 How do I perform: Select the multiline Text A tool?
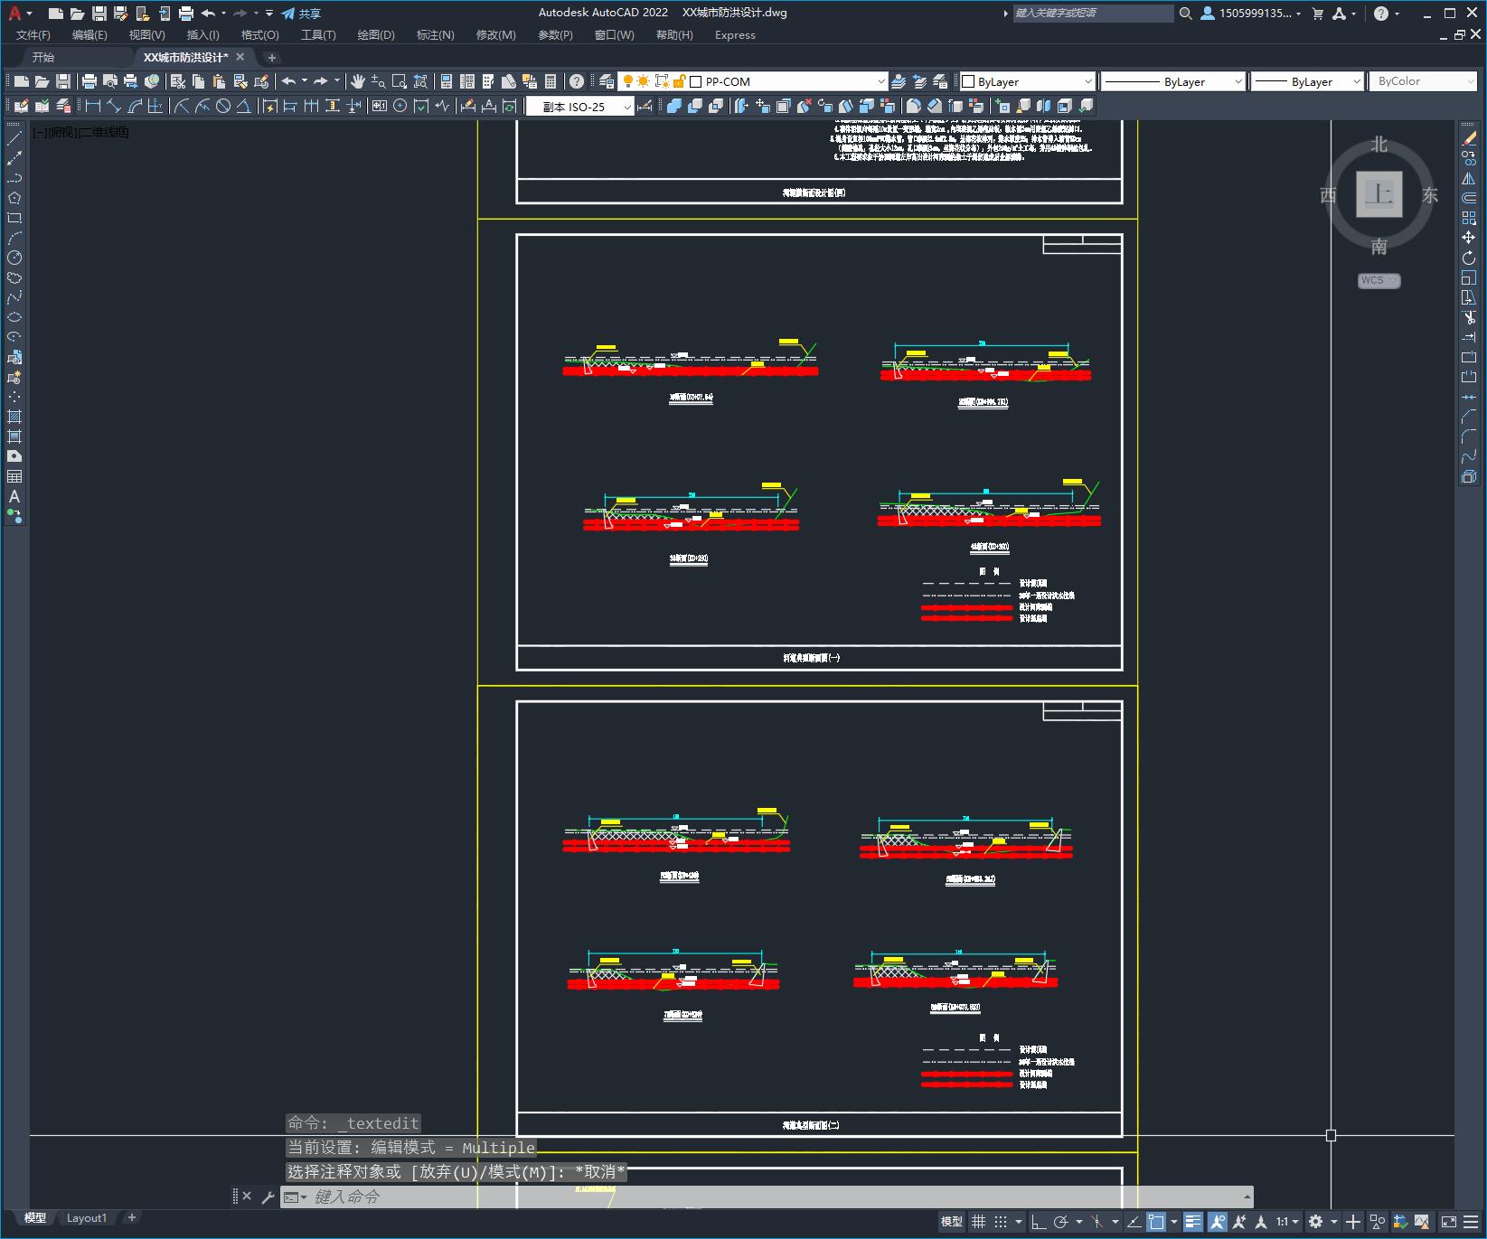14,496
